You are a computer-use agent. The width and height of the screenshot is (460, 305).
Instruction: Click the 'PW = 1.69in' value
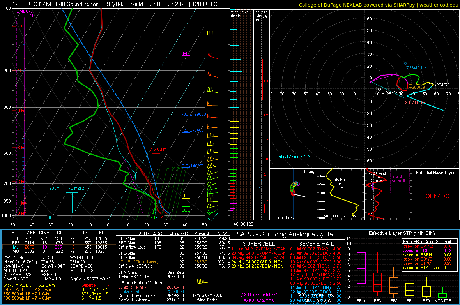[14, 257]
